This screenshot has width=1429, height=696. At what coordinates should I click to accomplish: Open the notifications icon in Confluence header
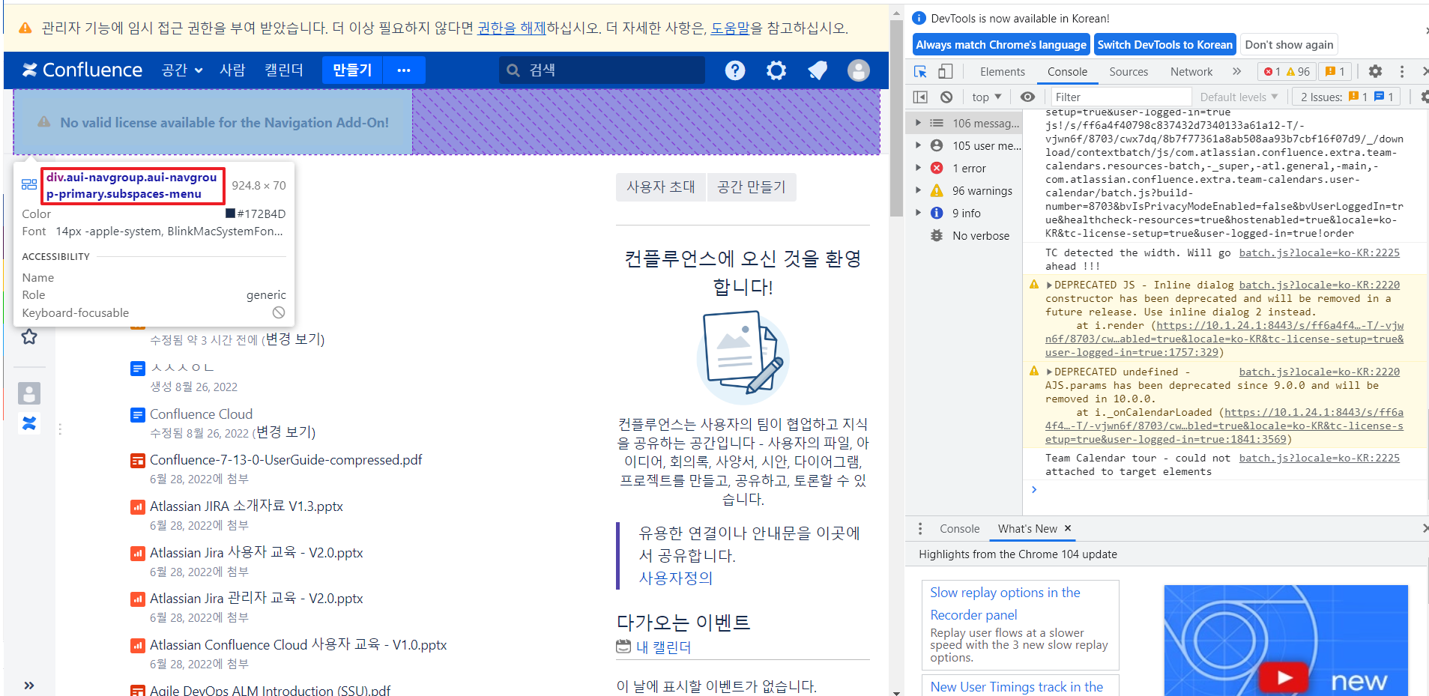(818, 70)
